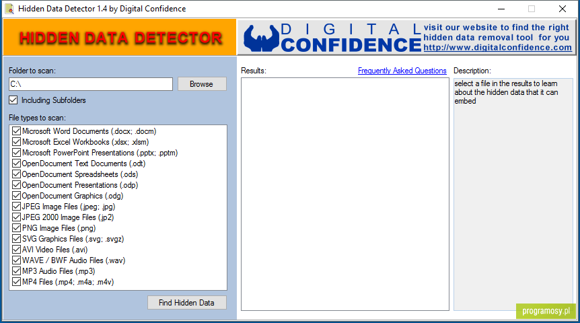Click the Digital Confidence logo banner
This screenshot has width=580, height=323.
(406, 38)
